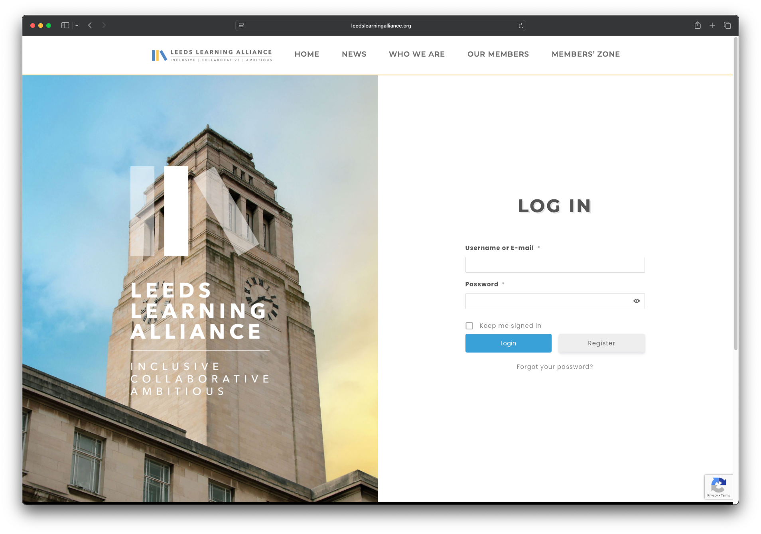Click the green full-screen window button
Viewport: 761px width, 534px height.
(x=49, y=26)
